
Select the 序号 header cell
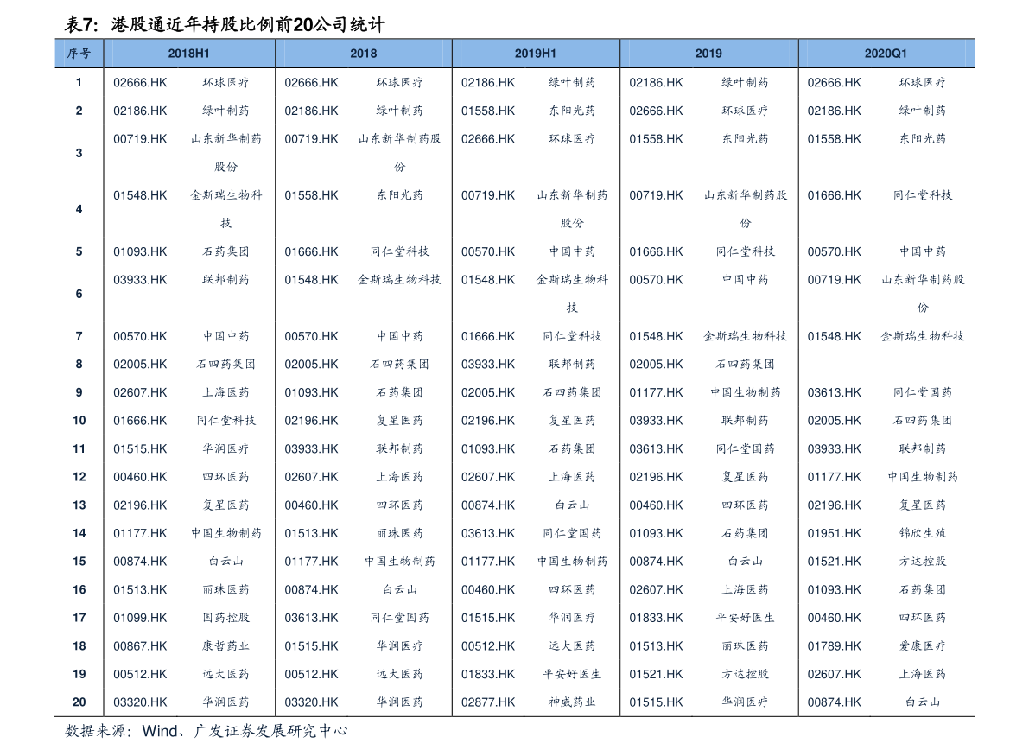click(x=79, y=54)
